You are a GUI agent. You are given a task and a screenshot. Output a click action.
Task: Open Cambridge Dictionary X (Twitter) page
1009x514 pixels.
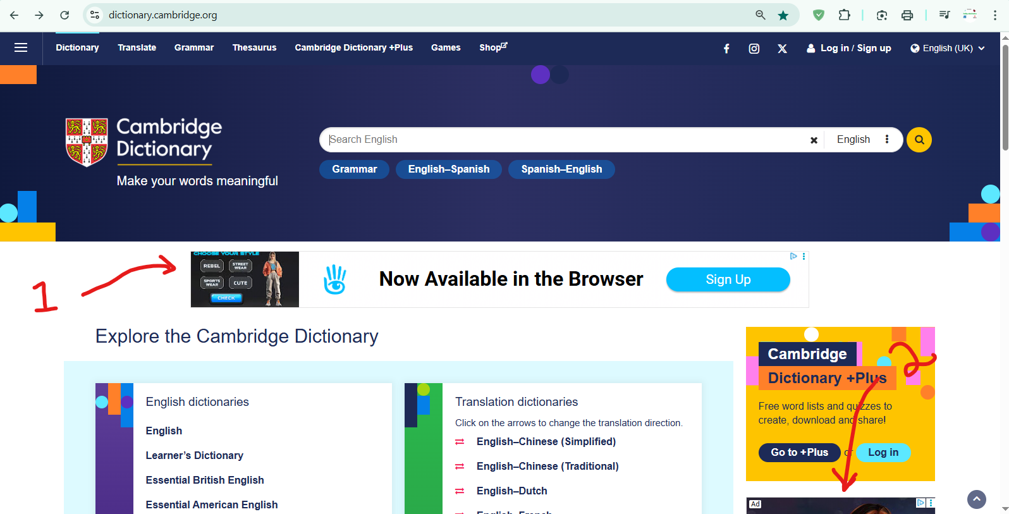click(x=782, y=49)
